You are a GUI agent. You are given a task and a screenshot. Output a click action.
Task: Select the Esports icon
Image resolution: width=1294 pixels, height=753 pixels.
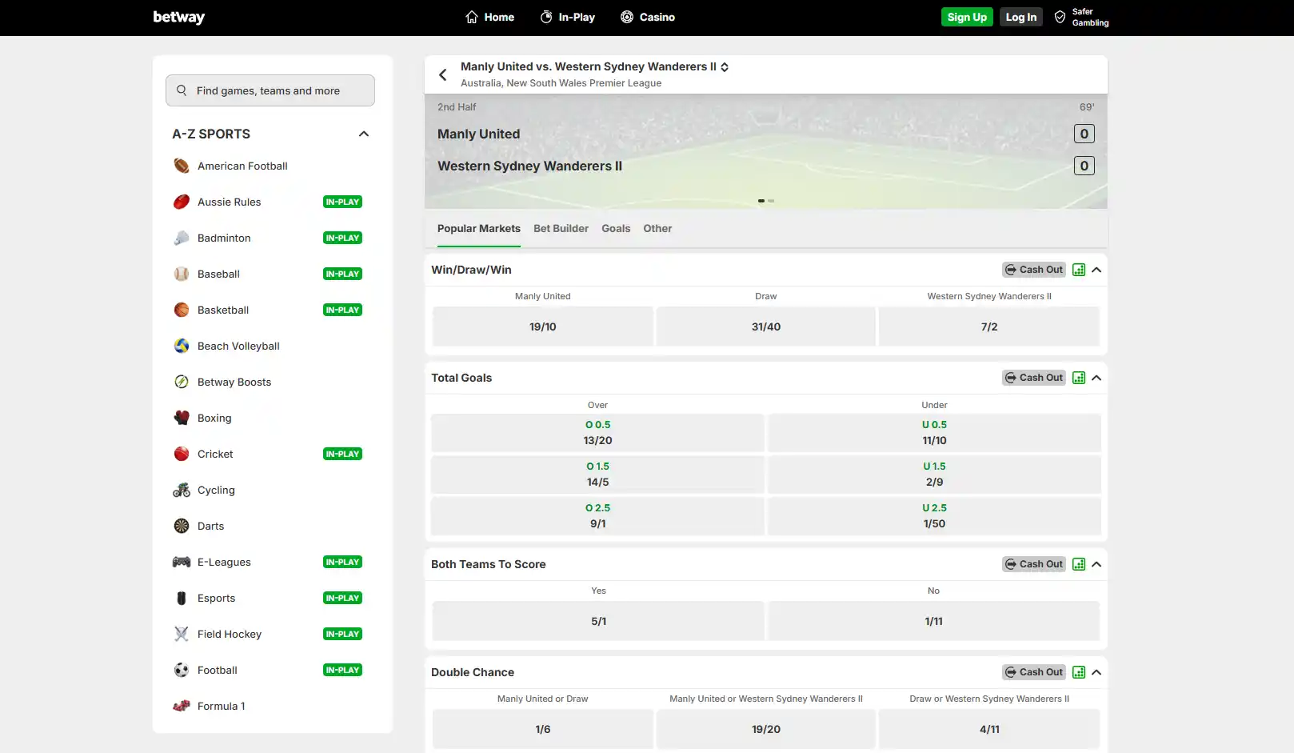182,598
